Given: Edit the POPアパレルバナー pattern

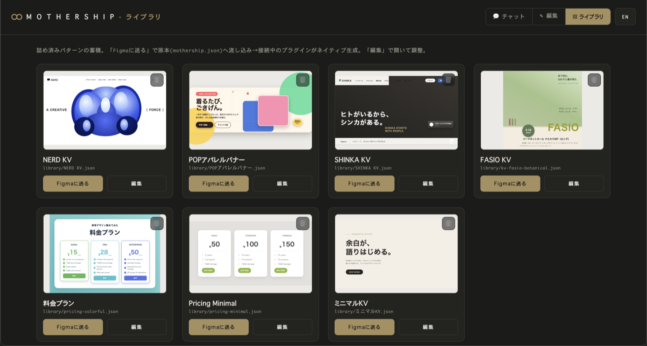Looking at the screenshot, I should click(x=283, y=184).
